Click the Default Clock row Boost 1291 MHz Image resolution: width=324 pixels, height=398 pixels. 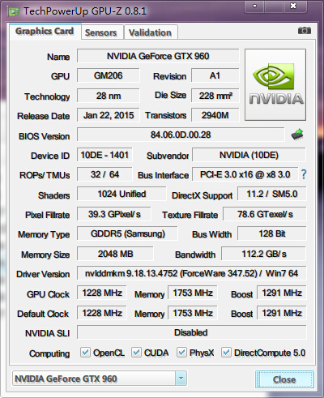point(282,313)
